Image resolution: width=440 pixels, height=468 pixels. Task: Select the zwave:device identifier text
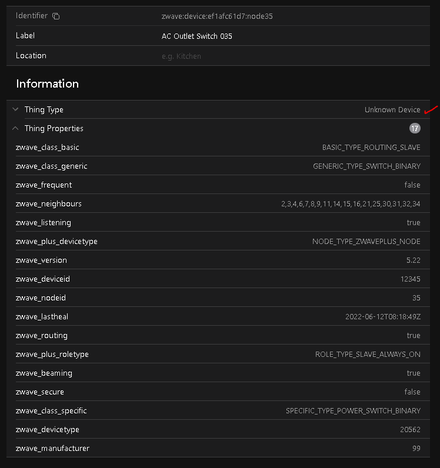pyautogui.click(x=217, y=16)
